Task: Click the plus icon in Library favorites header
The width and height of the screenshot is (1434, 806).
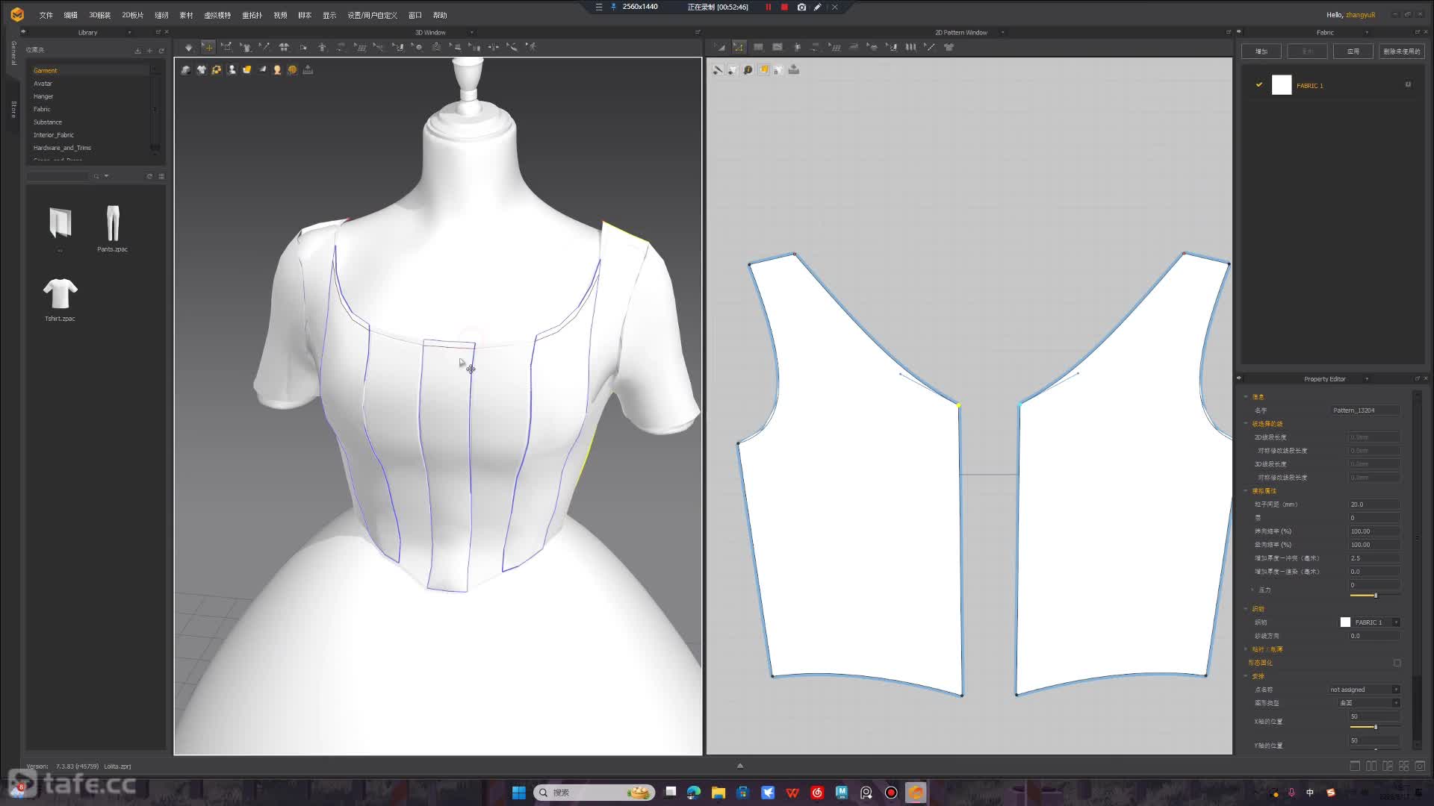Action: point(149,51)
